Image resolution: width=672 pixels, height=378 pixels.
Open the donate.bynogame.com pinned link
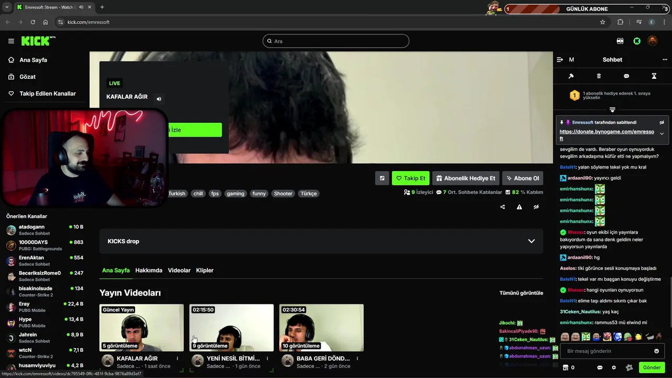[x=606, y=135]
